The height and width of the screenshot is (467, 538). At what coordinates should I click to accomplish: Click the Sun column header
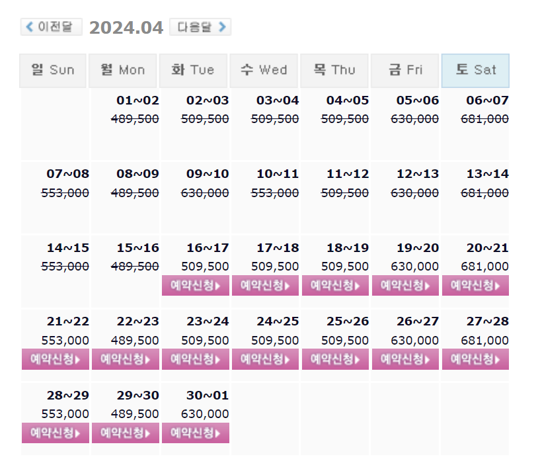click(53, 70)
